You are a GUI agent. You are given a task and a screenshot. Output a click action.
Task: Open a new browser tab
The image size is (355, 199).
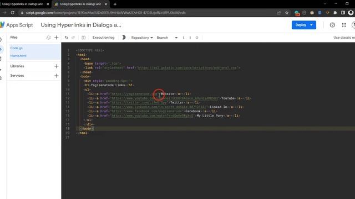pos(115,4)
